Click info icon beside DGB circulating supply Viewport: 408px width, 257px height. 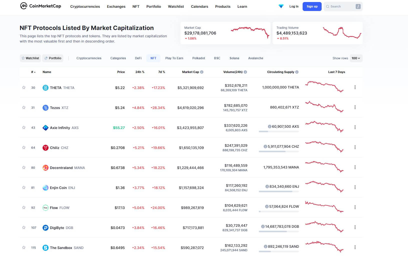(263, 226)
